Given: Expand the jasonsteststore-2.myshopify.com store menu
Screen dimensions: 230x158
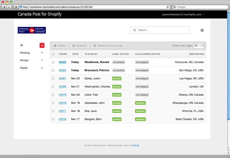Looking at the screenshot, I should coord(183,15).
